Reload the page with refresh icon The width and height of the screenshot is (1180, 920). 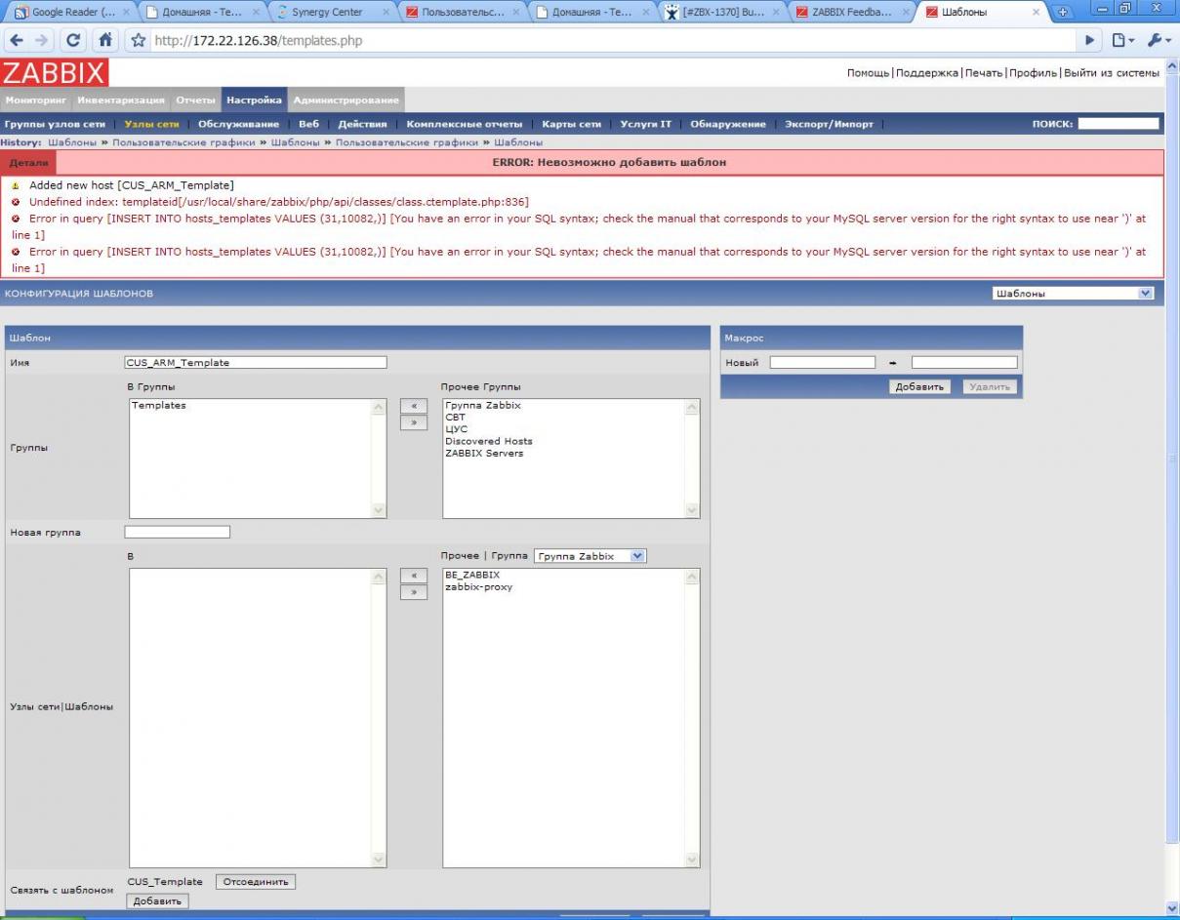click(74, 41)
